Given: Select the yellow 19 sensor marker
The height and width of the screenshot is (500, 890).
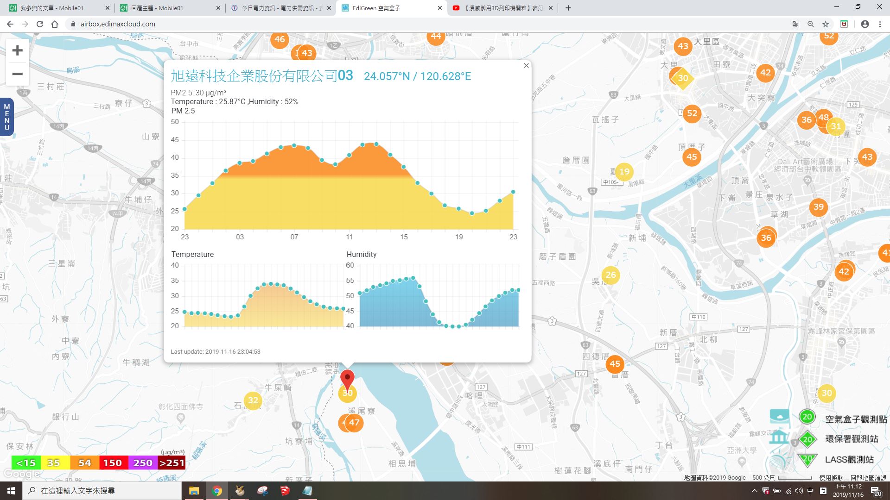Looking at the screenshot, I should click(x=624, y=172).
